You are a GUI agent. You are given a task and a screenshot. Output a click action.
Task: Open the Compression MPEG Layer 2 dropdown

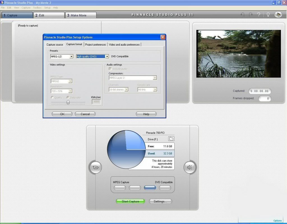tap(133, 78)
